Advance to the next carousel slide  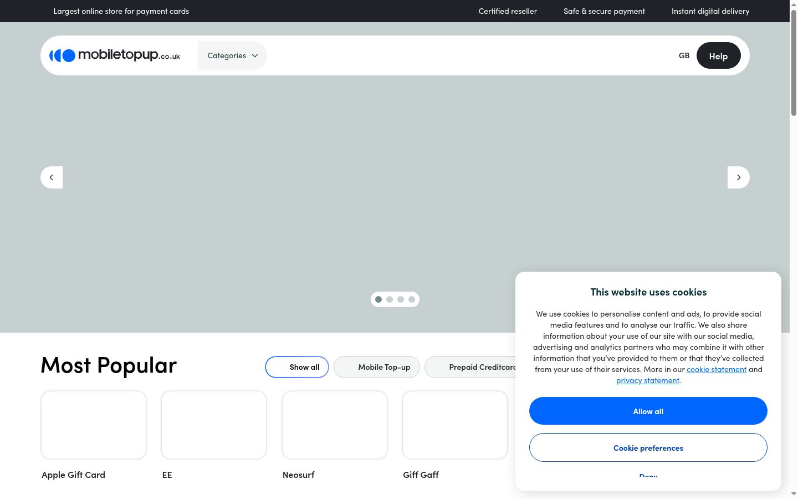click(738, 177)
